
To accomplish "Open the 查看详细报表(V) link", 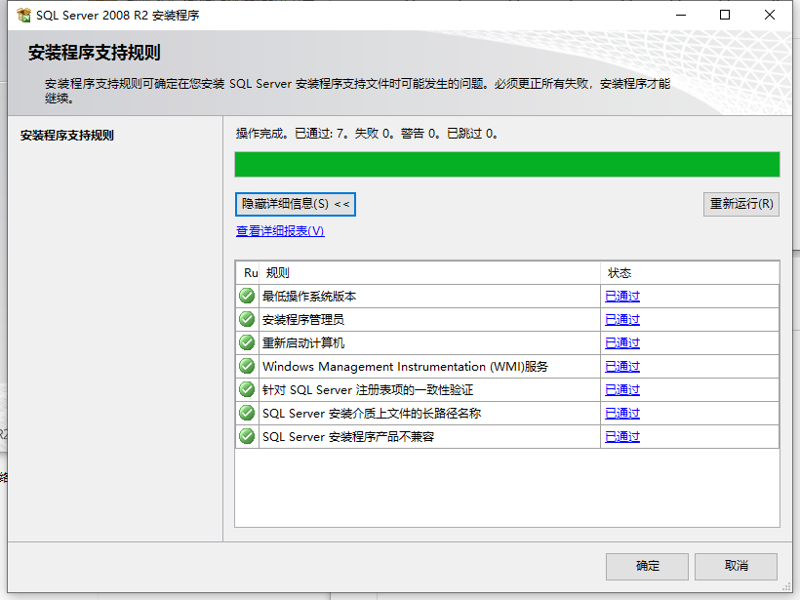I will 280,231.
